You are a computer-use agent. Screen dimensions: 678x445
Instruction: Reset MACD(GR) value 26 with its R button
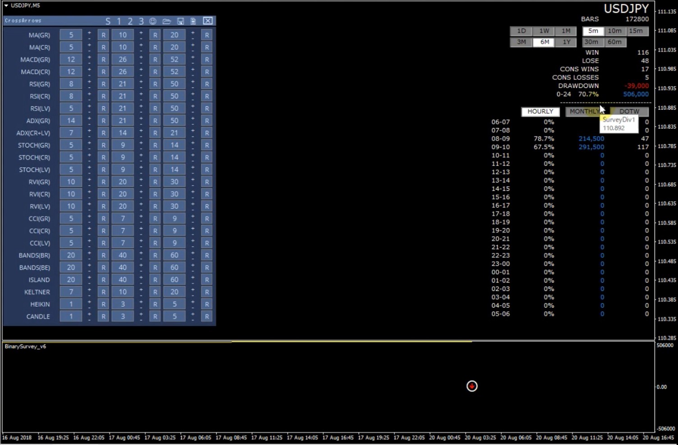point(155,60)
